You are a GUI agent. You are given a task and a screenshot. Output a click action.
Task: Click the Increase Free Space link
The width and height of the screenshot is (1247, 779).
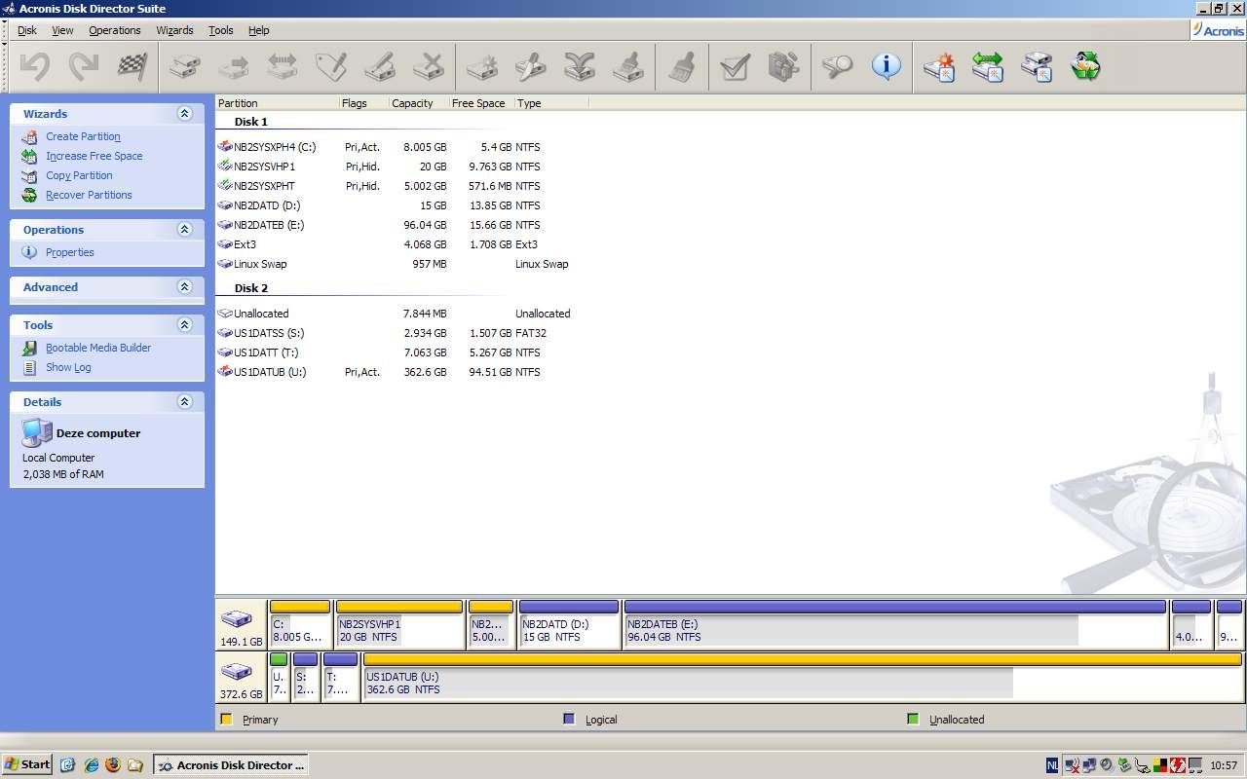click(94, 156)
